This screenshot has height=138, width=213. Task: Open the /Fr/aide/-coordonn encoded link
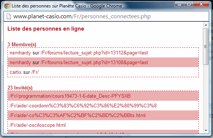(x=83, y=106)
